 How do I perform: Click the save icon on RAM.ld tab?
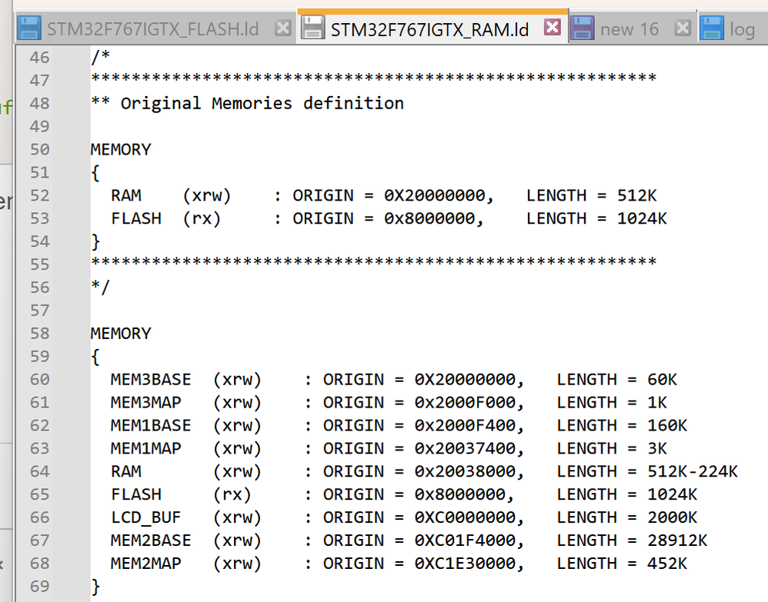coord(312,28)
